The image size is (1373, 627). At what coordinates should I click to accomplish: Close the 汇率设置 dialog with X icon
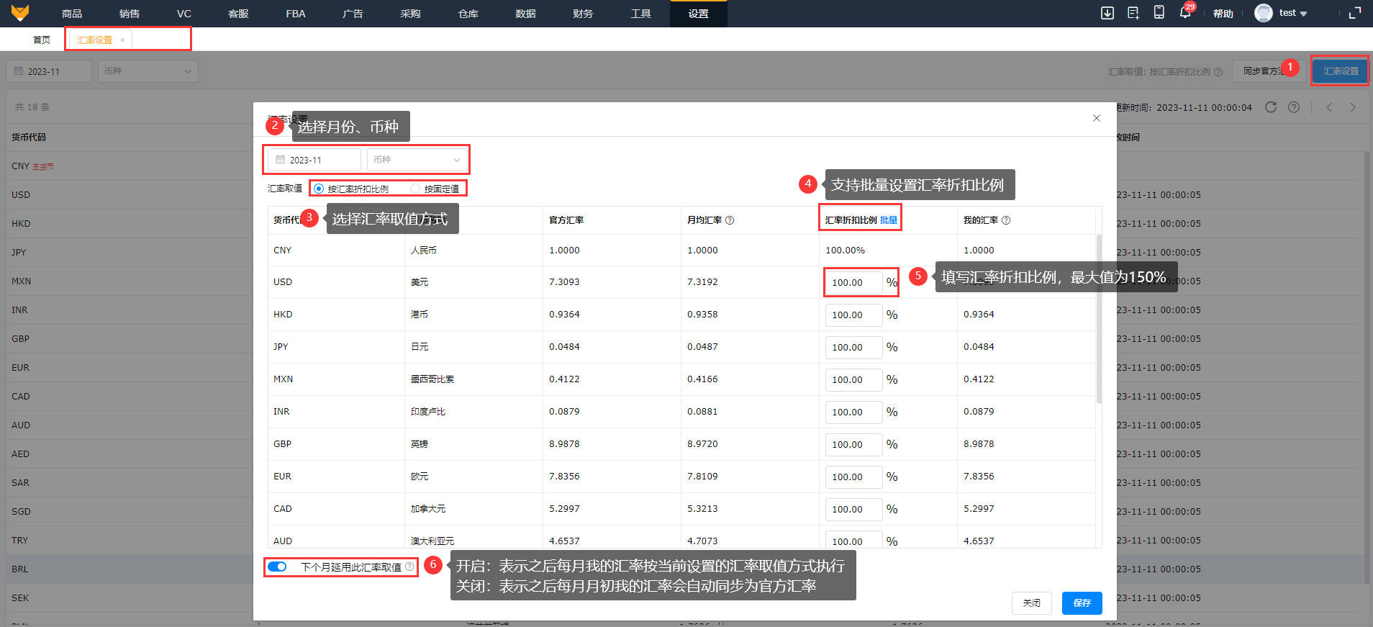tap(1096, 118)
